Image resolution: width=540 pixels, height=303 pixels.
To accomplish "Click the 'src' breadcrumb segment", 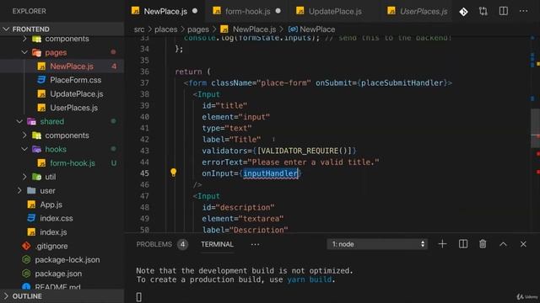I will point(139,29).
